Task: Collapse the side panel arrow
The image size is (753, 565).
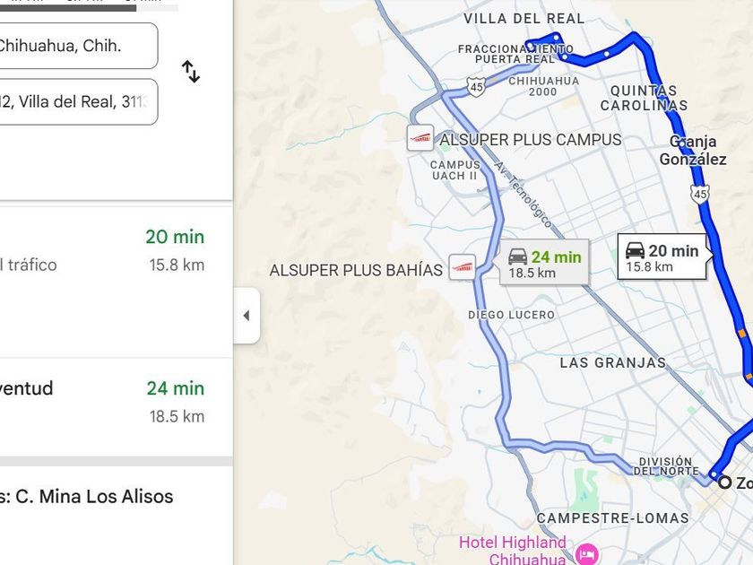Action: coord(247,316)
